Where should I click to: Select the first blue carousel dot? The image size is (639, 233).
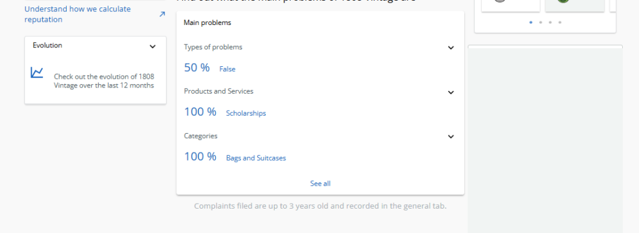click(x=530, y=22)
